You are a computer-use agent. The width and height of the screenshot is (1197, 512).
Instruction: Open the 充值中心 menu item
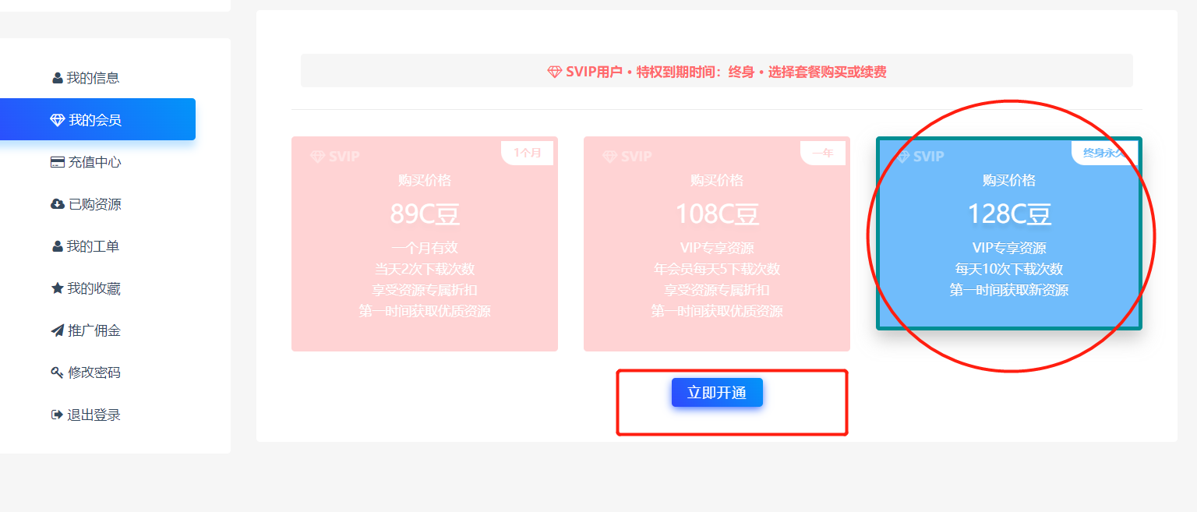pos(85,162)
